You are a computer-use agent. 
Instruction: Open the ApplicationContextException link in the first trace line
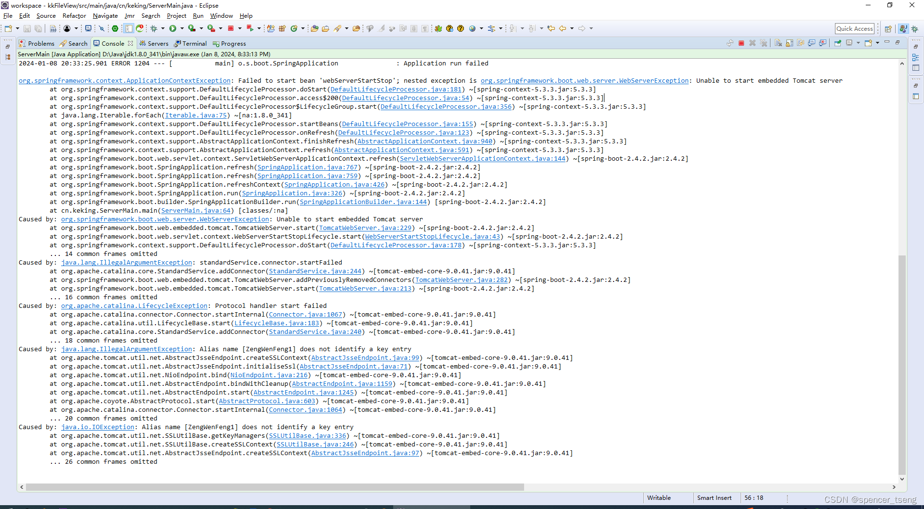(125, 81)
